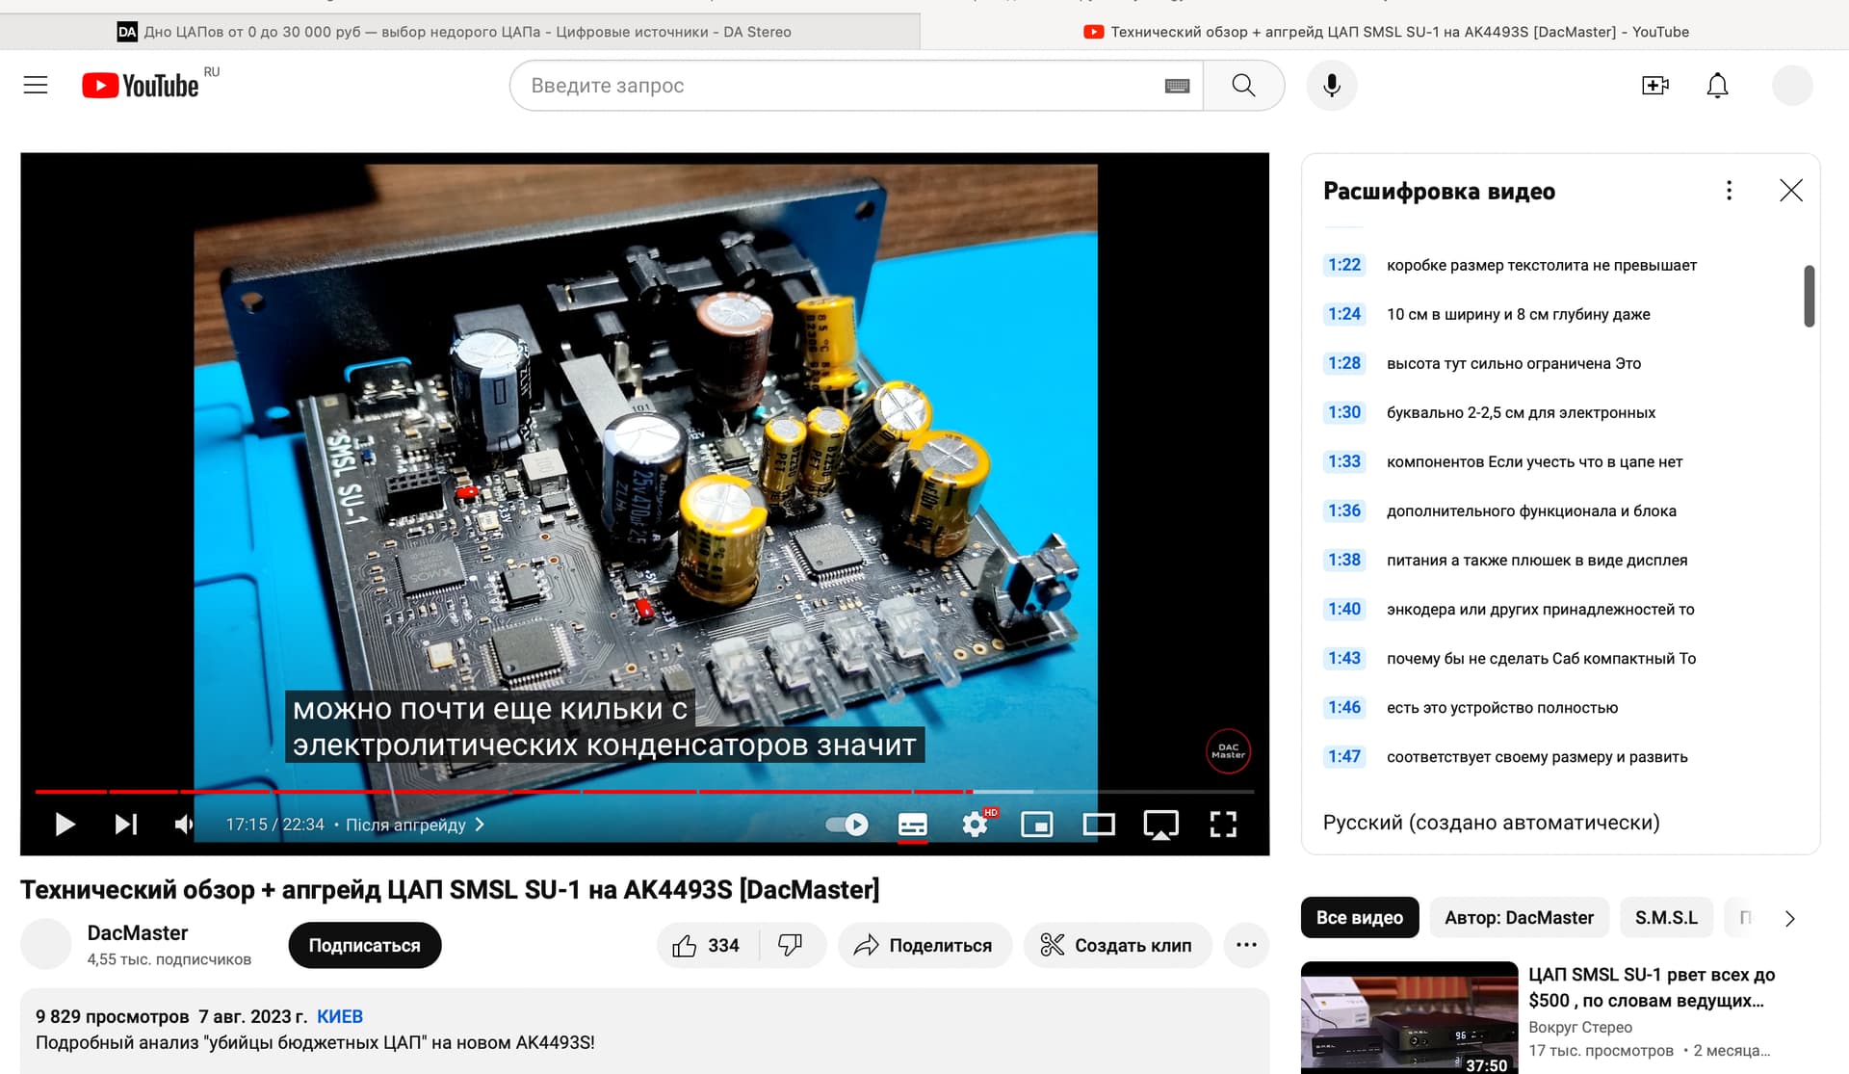Image resolution: width=1849 pixels, height=1074 pixels.
Task: Click the 'КИЕВ' location link
Action: [x=340, y=1016]
